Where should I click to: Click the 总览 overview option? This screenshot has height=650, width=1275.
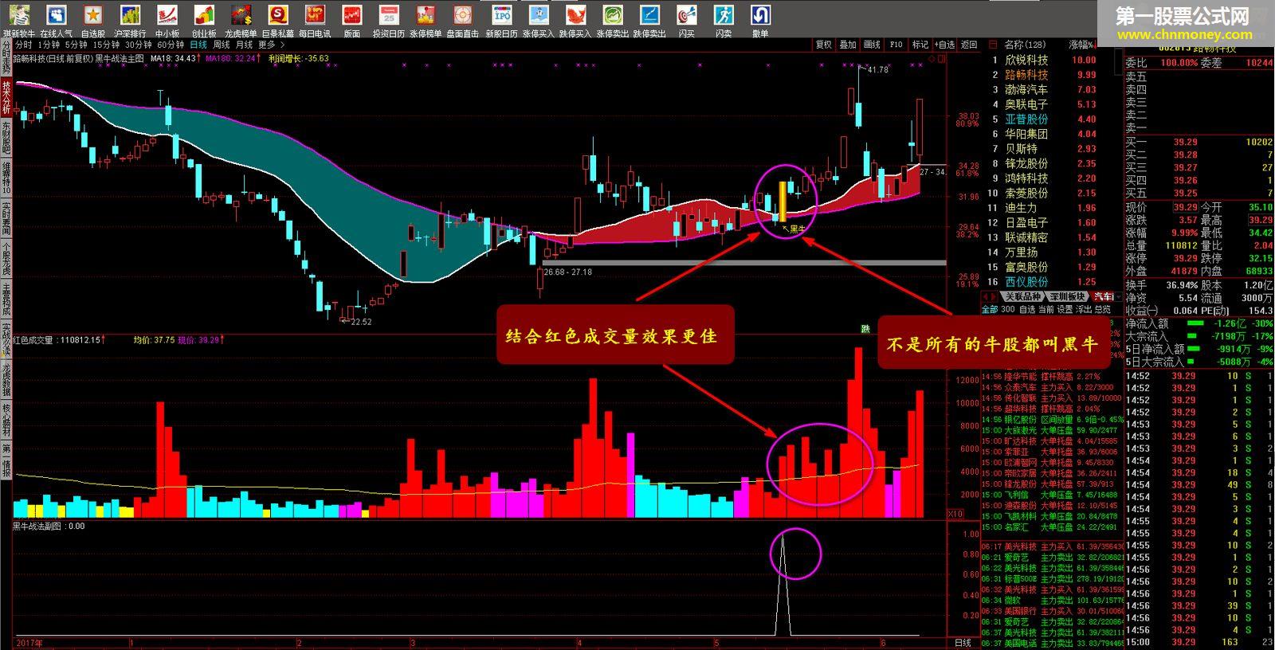point(1102,309)
